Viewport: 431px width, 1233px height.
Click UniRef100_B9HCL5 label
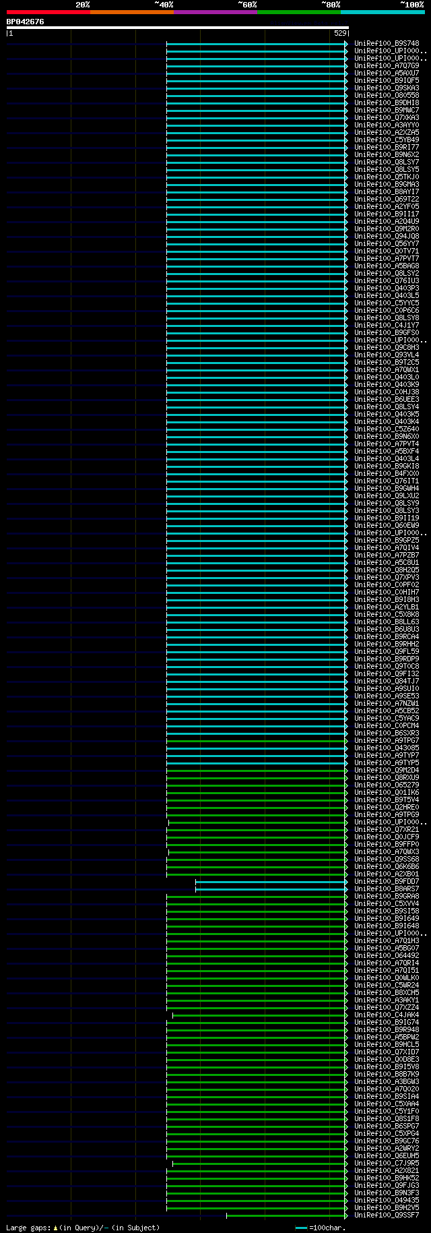coord(387,1045)
